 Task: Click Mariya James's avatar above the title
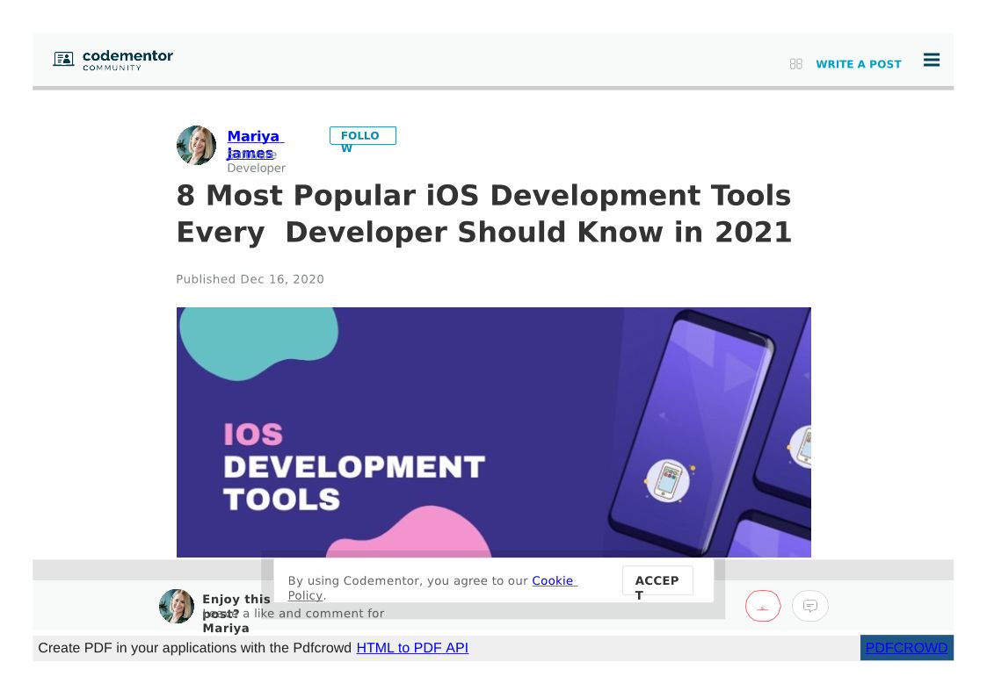click(196, 146)
